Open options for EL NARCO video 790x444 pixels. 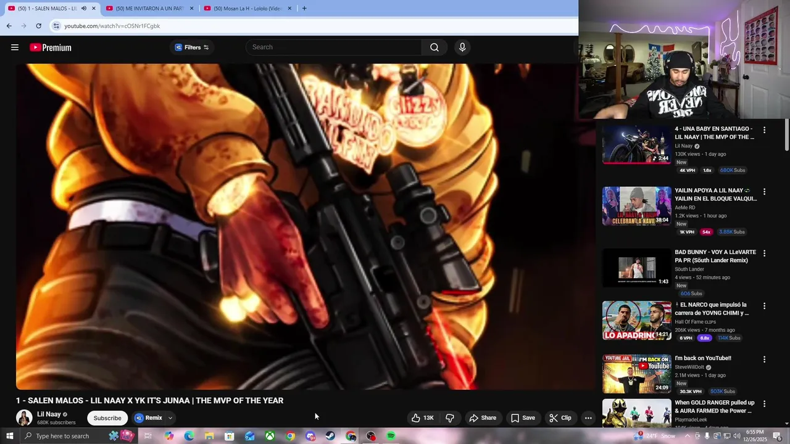pyautogui.click(x=764, y=306)
